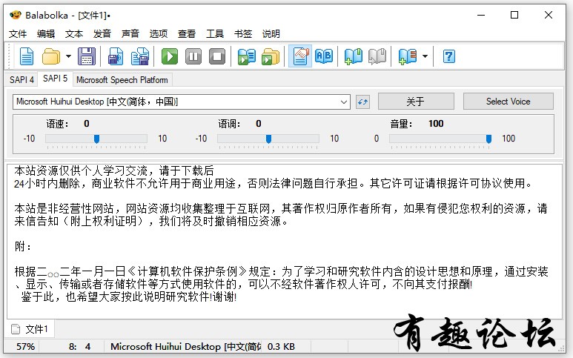This screenshot has width=573, height=358.
Task: Toggle the highlighted spell check icon
Action: click(300, 56)
